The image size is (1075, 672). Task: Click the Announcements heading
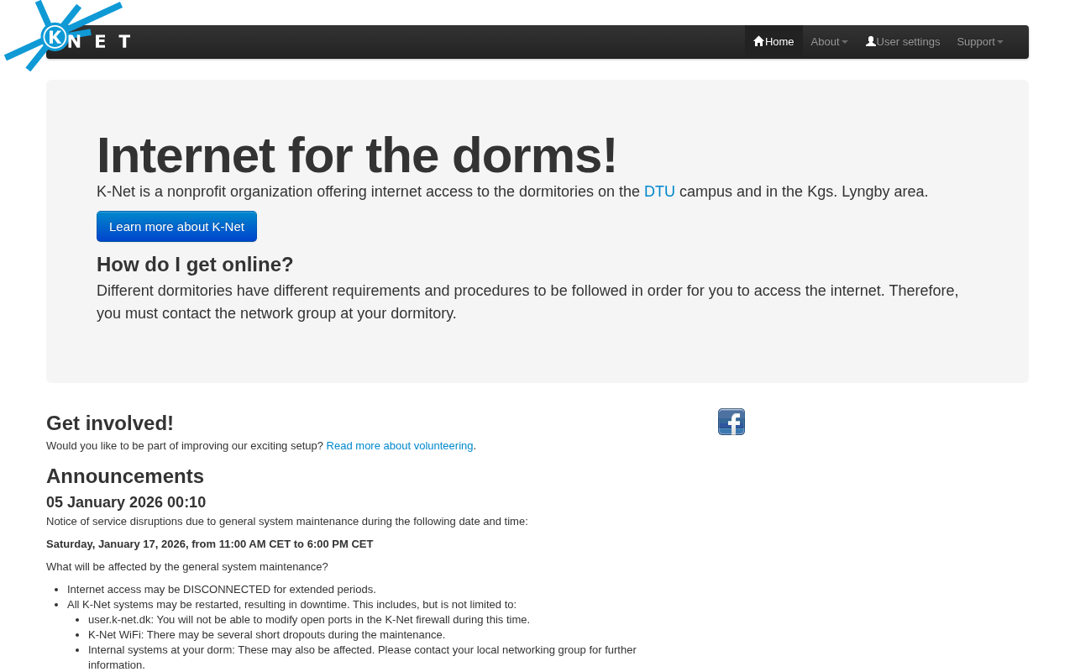tap(125, 476)
